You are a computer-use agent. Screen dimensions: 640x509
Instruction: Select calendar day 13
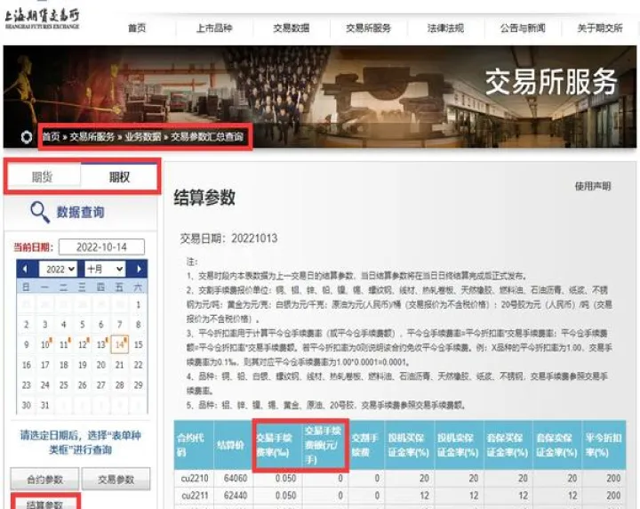[100, 344]
